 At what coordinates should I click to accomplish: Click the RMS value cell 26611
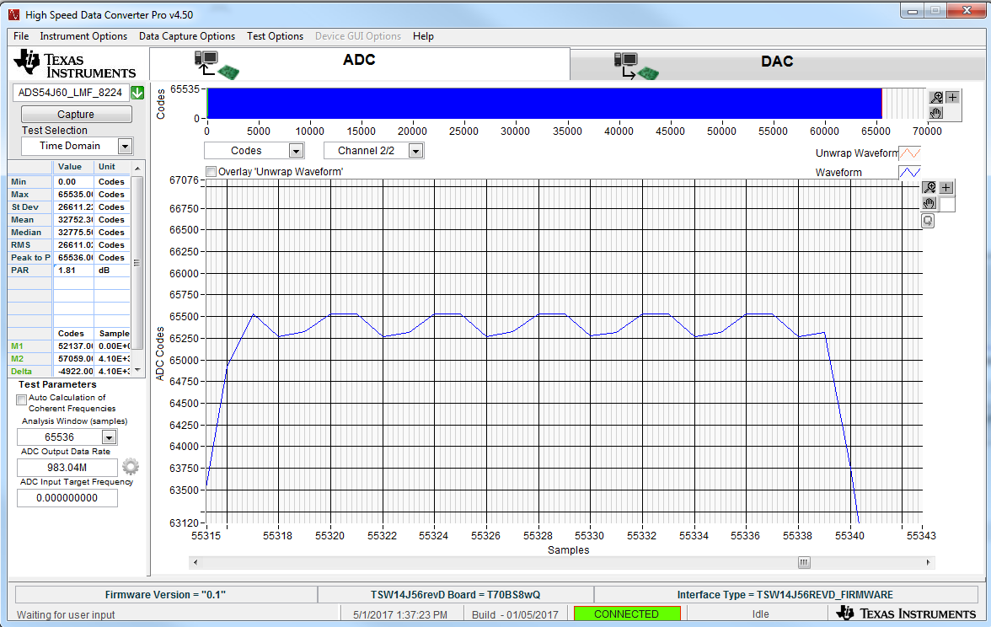74,244
